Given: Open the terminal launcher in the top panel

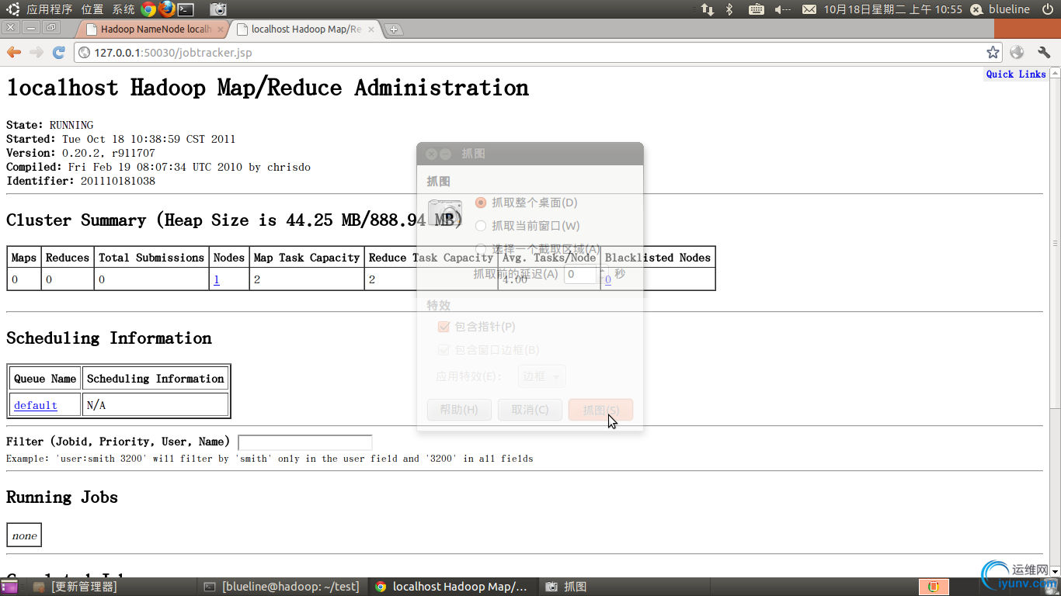Looking at the screenshot, I should 186,9.
